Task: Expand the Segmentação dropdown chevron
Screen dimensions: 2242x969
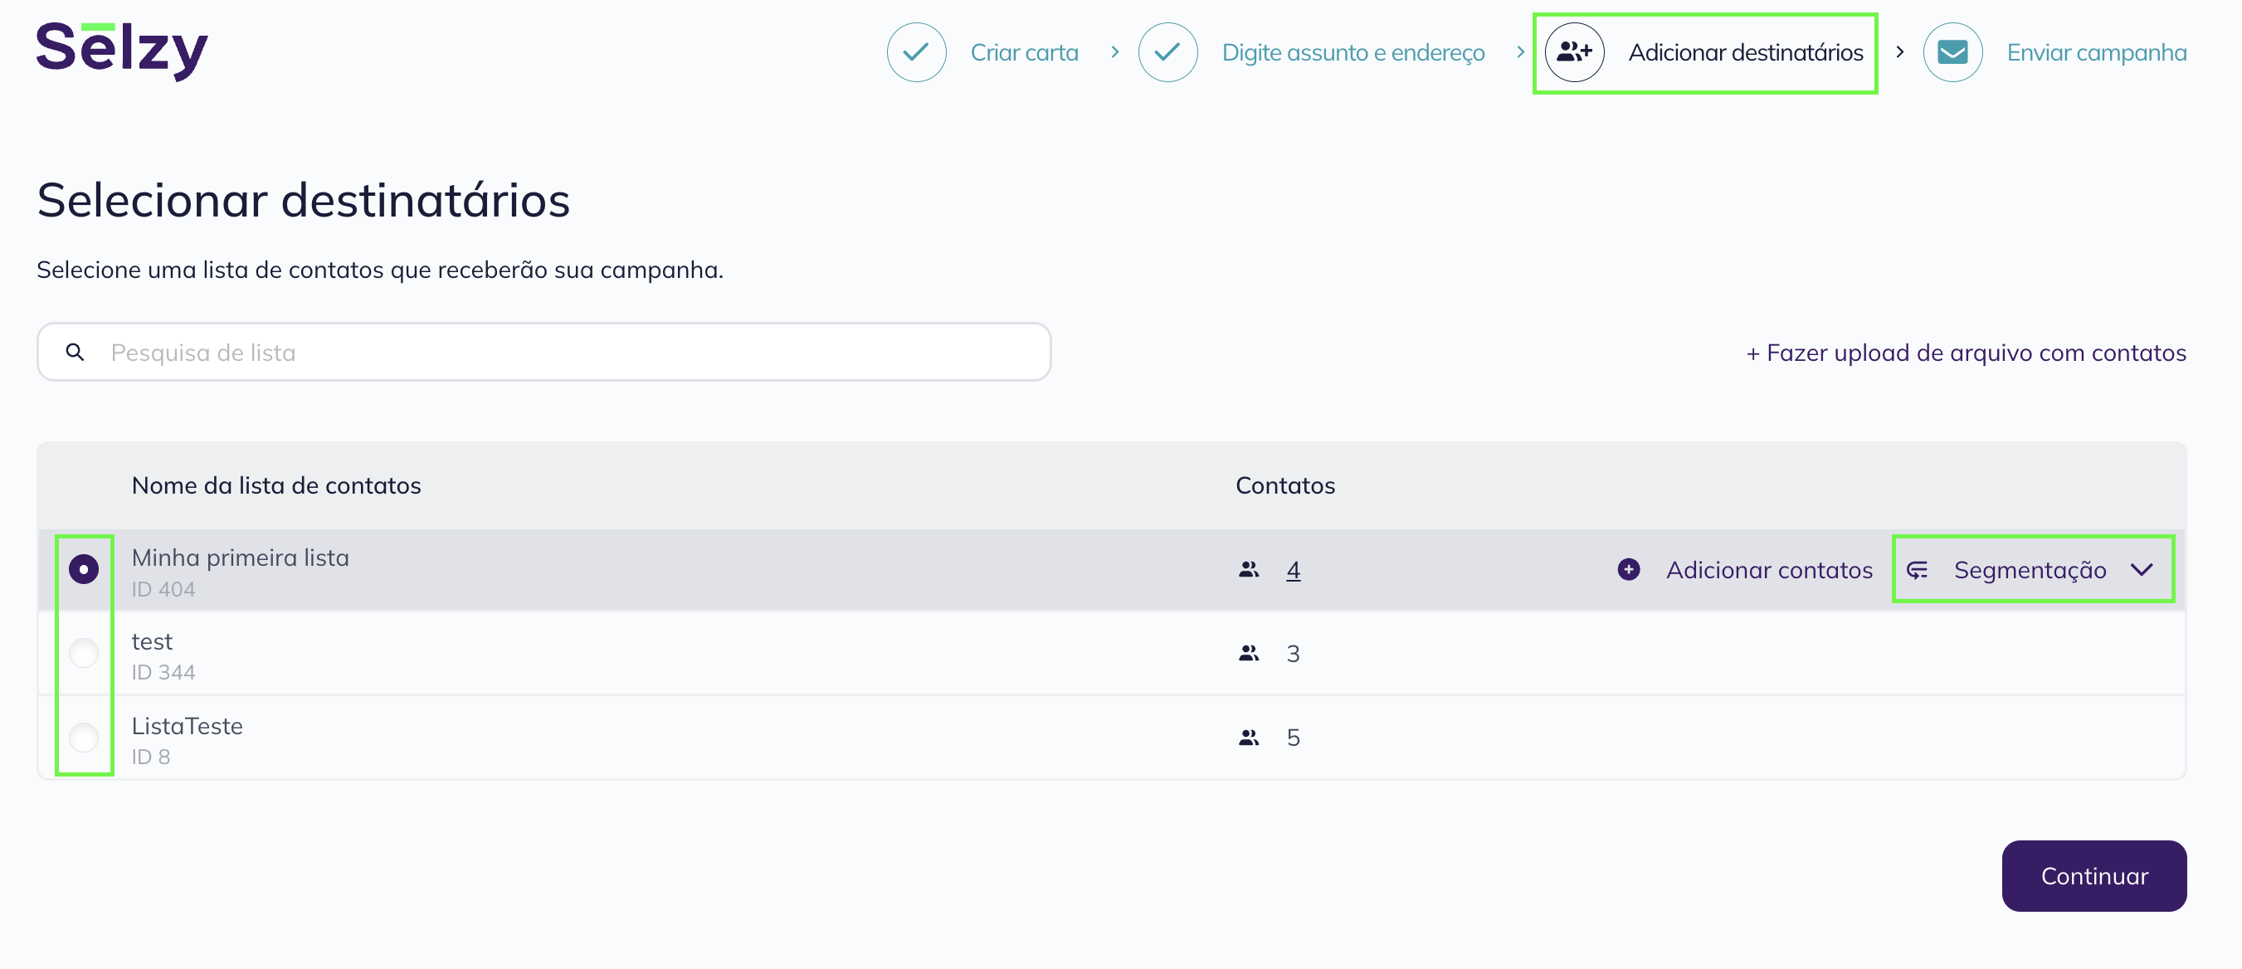Action: coord(2142,570)
